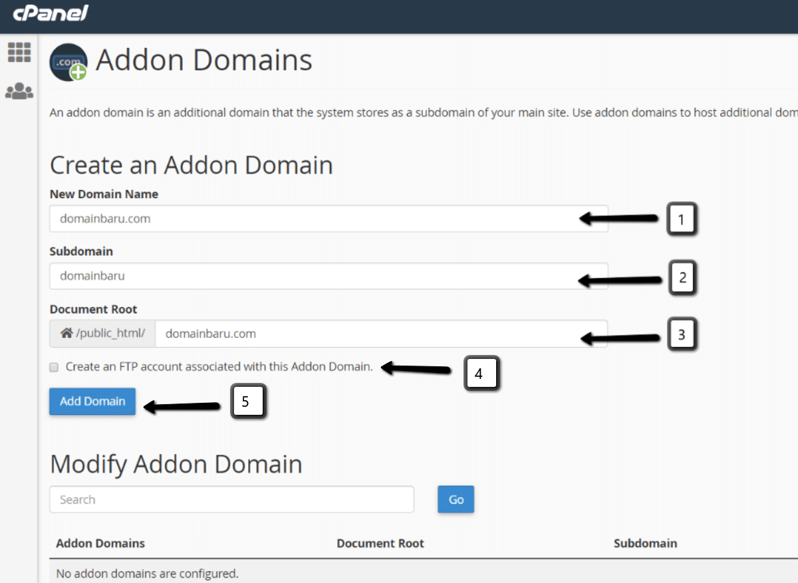
Task: Click the Addon Domains column header
Action: click(100, 543)
